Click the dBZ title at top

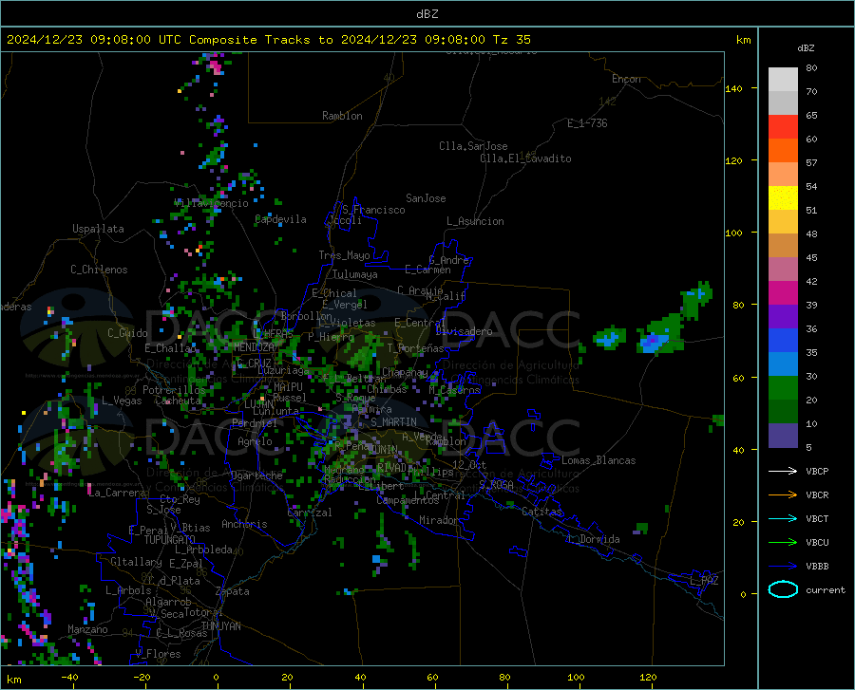427,14
